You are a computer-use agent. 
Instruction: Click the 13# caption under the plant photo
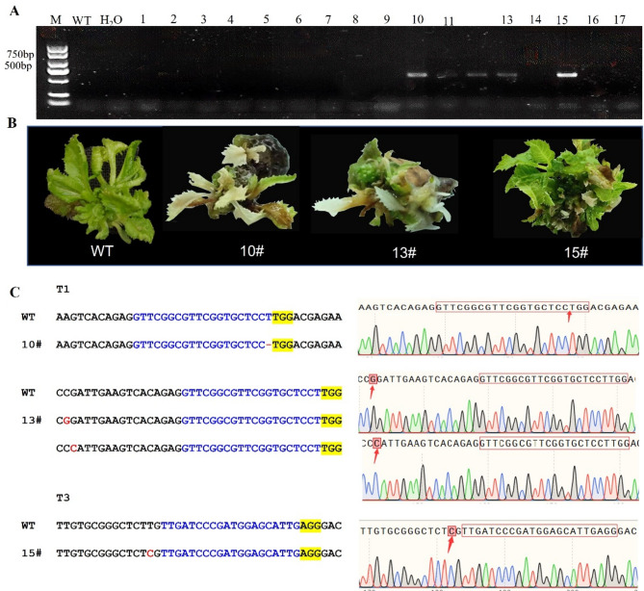[x=404, y=252]
